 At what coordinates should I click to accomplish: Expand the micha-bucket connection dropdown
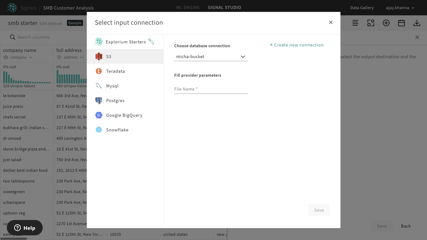[211, 57]
